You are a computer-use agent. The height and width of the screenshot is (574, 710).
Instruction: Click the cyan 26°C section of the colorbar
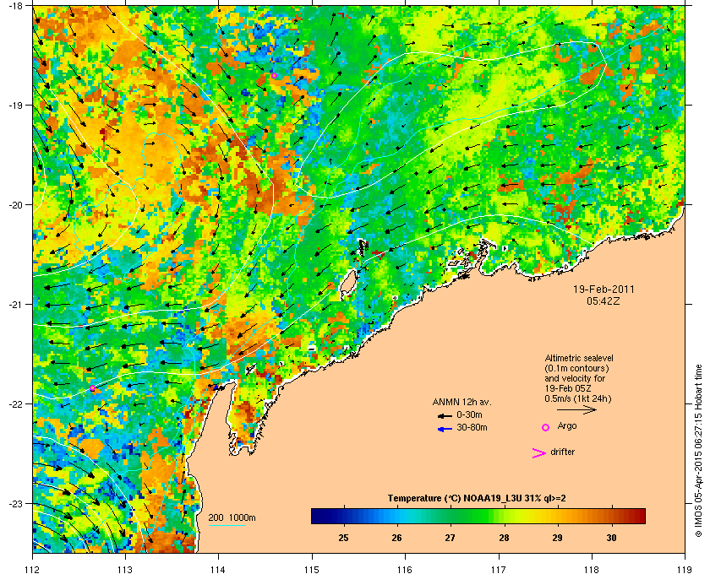point(397,516)
